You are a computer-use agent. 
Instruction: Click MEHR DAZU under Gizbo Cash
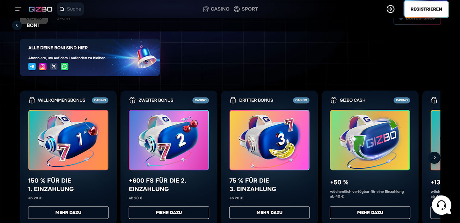pyautogui.click(x=370, y=213)
